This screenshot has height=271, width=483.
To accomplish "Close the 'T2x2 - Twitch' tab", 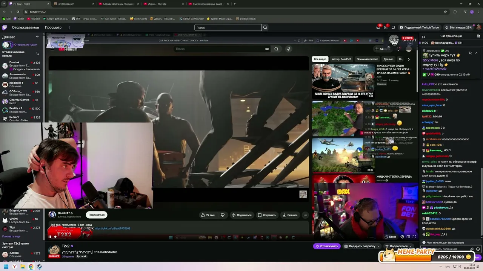I will pos(49,4).
